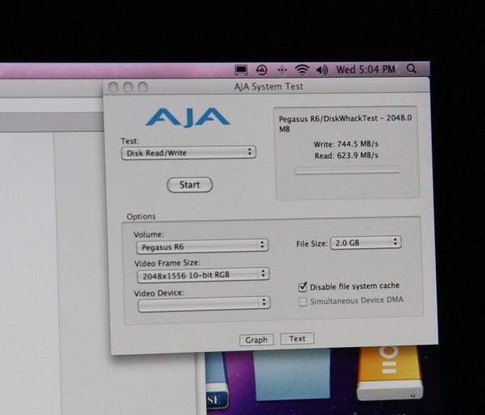Open the Wi-Fi menu bar icon
485x415 pixels.
[x=302, y=70]
